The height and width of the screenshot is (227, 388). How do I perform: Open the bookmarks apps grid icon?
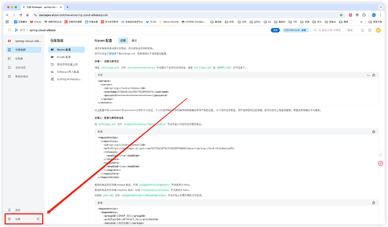coord(7,22)
